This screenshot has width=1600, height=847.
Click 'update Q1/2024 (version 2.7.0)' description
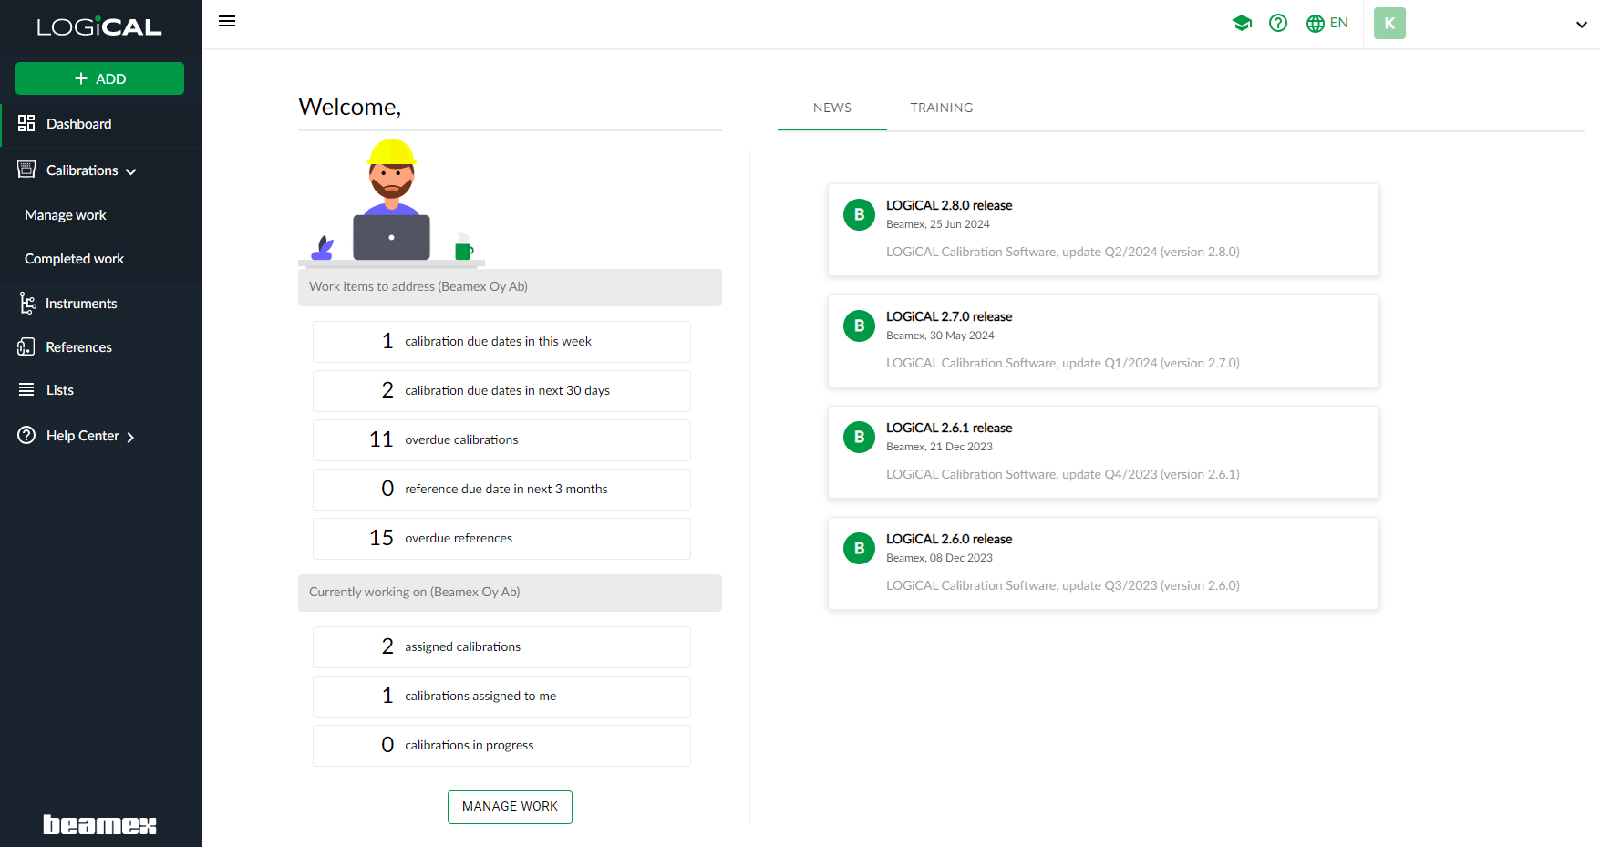pos(1151,363)
